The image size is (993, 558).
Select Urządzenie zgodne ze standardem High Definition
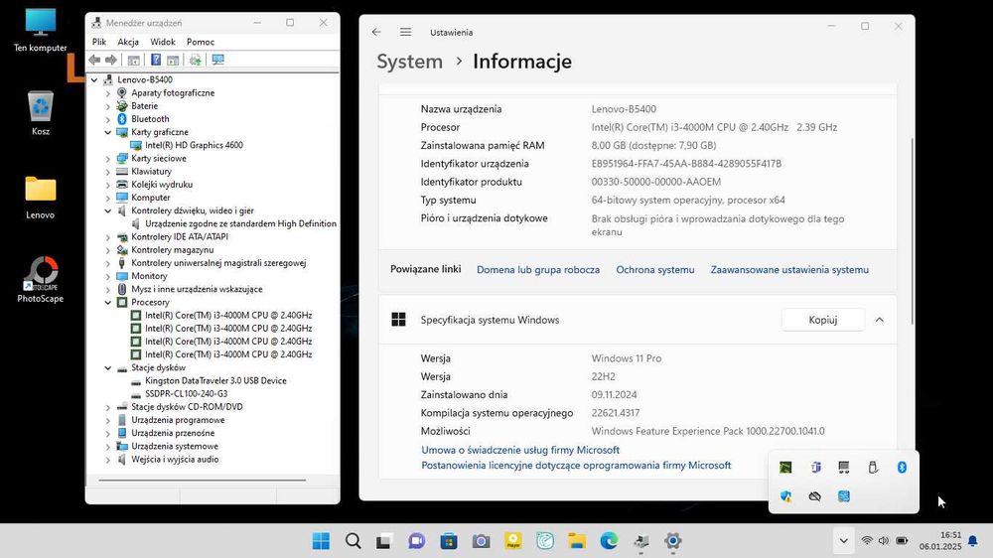click(240, 223)
